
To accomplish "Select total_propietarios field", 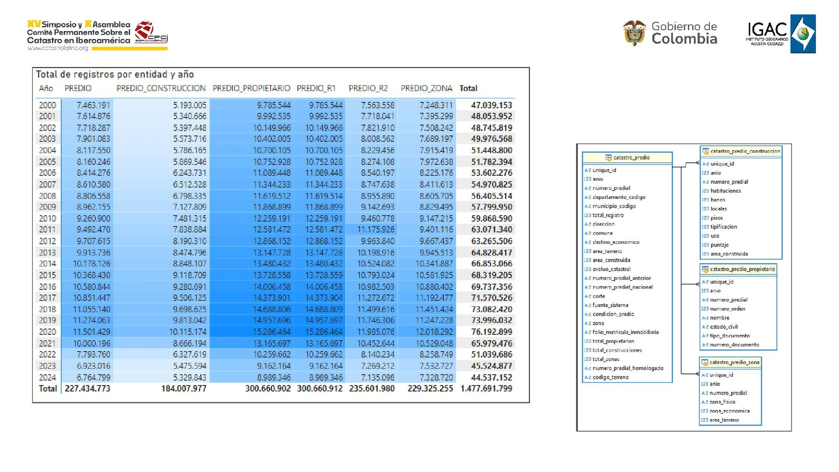I will click(613, 341).
